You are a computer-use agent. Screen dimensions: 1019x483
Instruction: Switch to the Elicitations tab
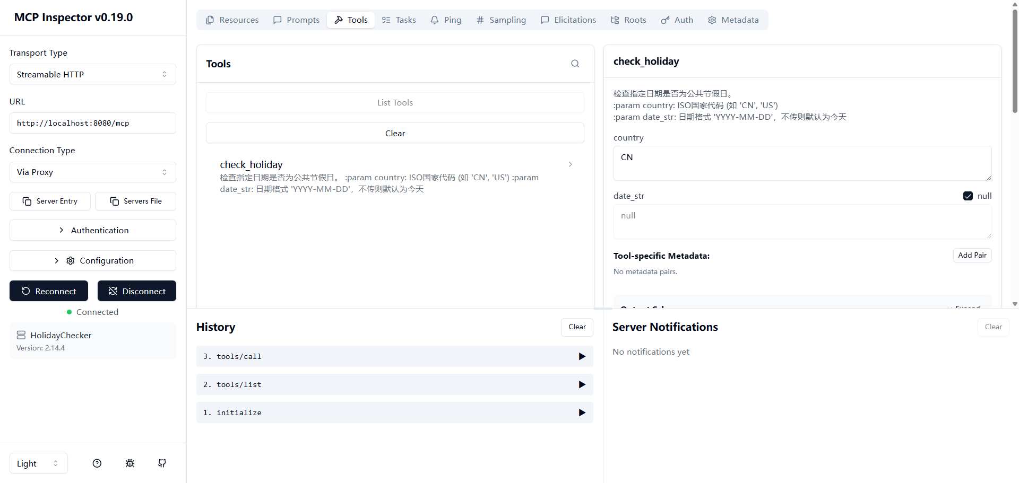pos(568,20)
